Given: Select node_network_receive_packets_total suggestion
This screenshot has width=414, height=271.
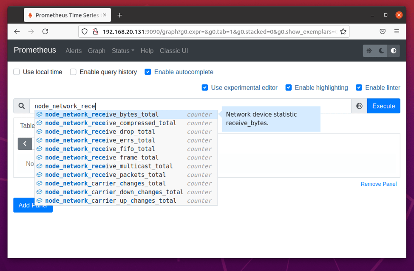Looking at the screenshot, I should point(126,175).
